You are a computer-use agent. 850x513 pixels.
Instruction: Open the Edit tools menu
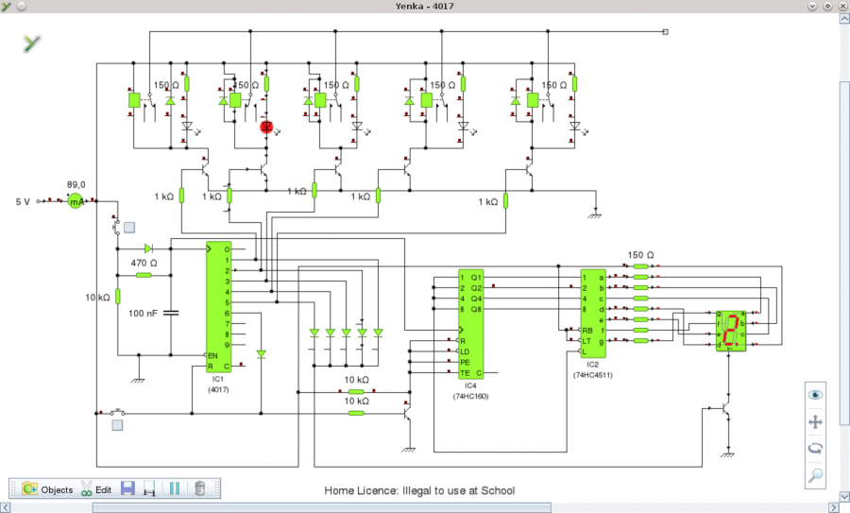(95, 489)
